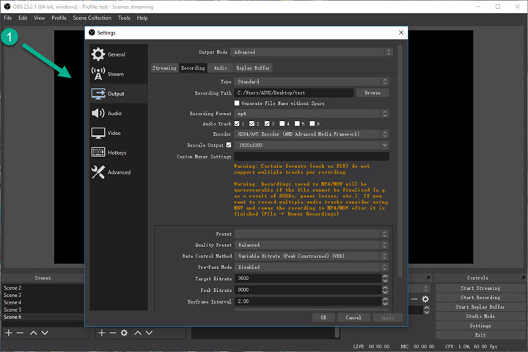
Task: Click the Custom Muxer Settings field
Action: point(311,156)
